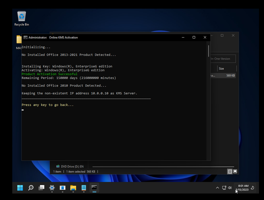The image size is (264, 200).
Task: Close the Online KMS Activation window
Action: tap(205, 37)
